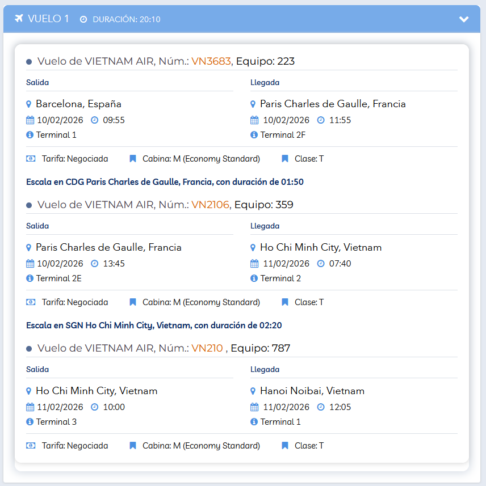Click the VUELO 1 header title
The height and width of the screenshot is (486, 486).
pos(48,19)
